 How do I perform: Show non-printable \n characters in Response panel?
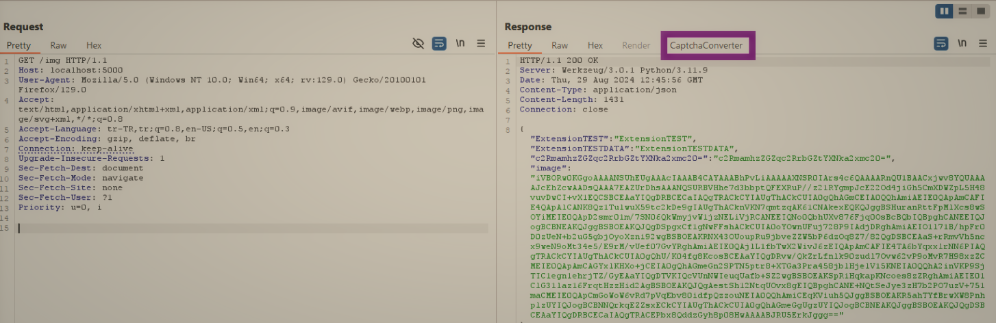[x=962, y=43]
